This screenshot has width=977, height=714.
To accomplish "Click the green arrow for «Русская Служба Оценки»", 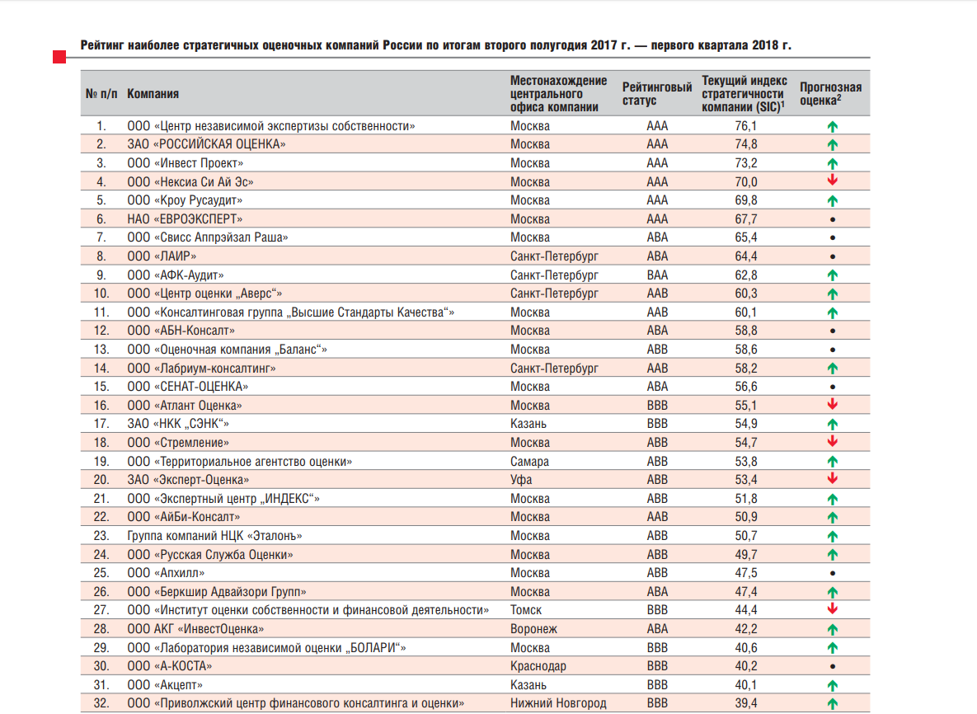I will 833,555.
